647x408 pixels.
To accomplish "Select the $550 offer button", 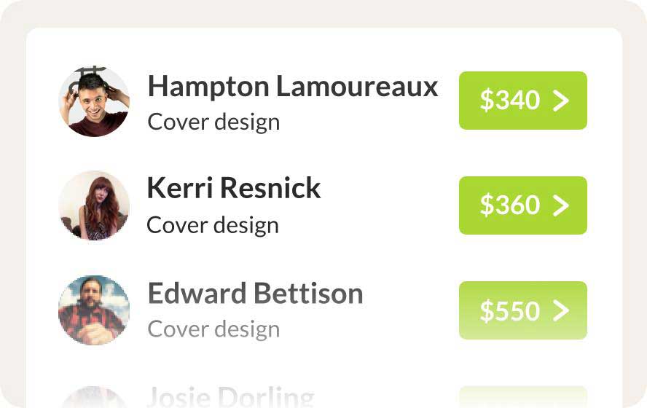I will 522,310.
